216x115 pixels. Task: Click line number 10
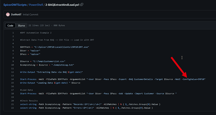tap(13, 65)
